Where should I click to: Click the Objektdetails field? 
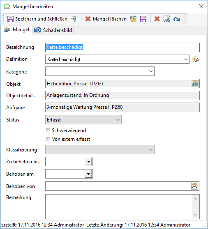point(122,95)
